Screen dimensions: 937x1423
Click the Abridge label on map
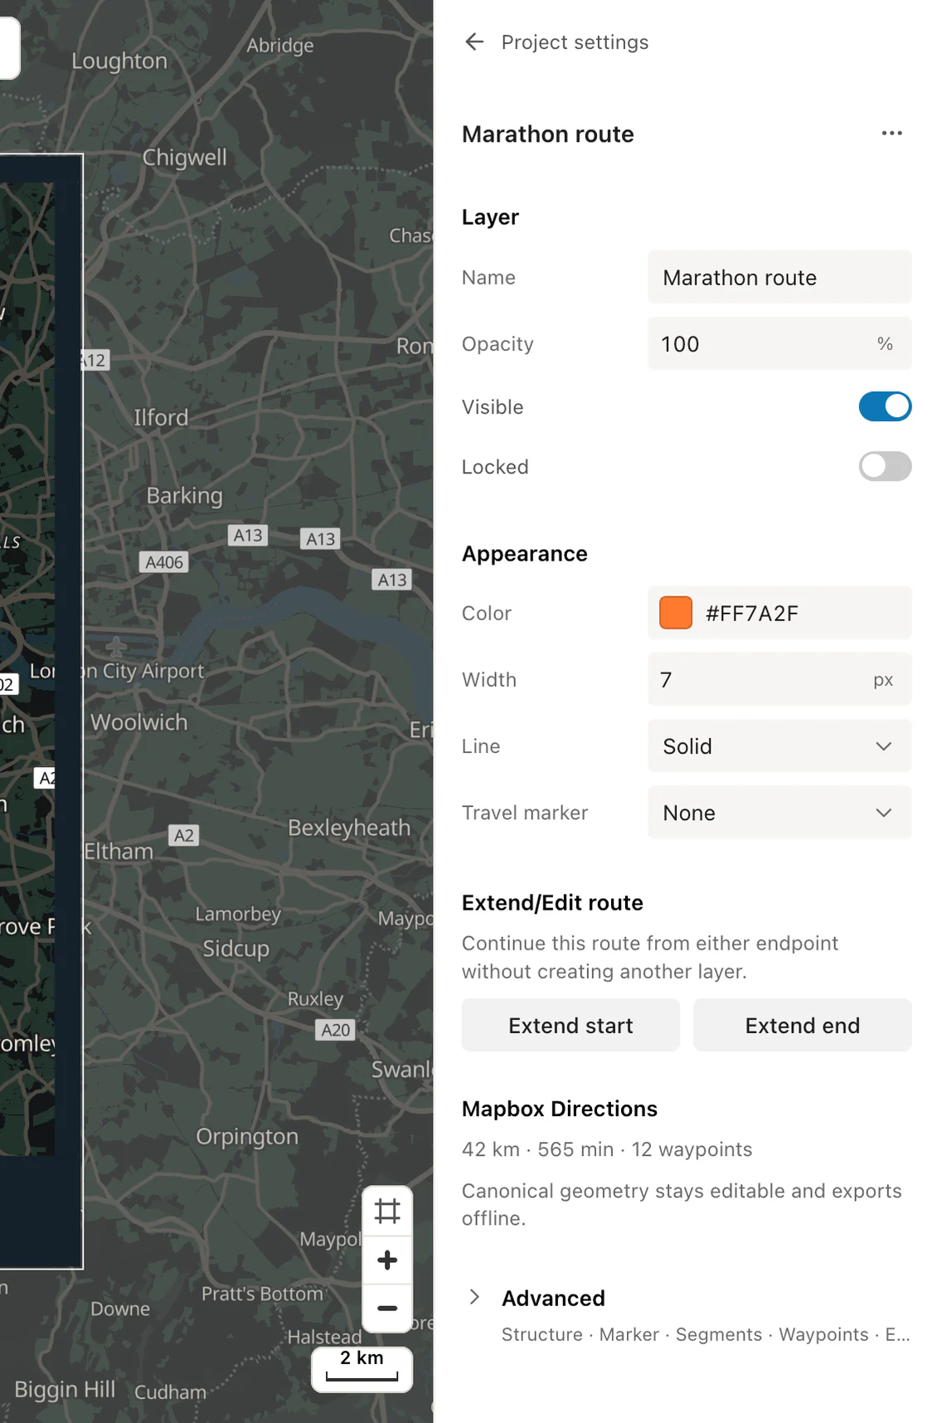[x=280, y=46]
